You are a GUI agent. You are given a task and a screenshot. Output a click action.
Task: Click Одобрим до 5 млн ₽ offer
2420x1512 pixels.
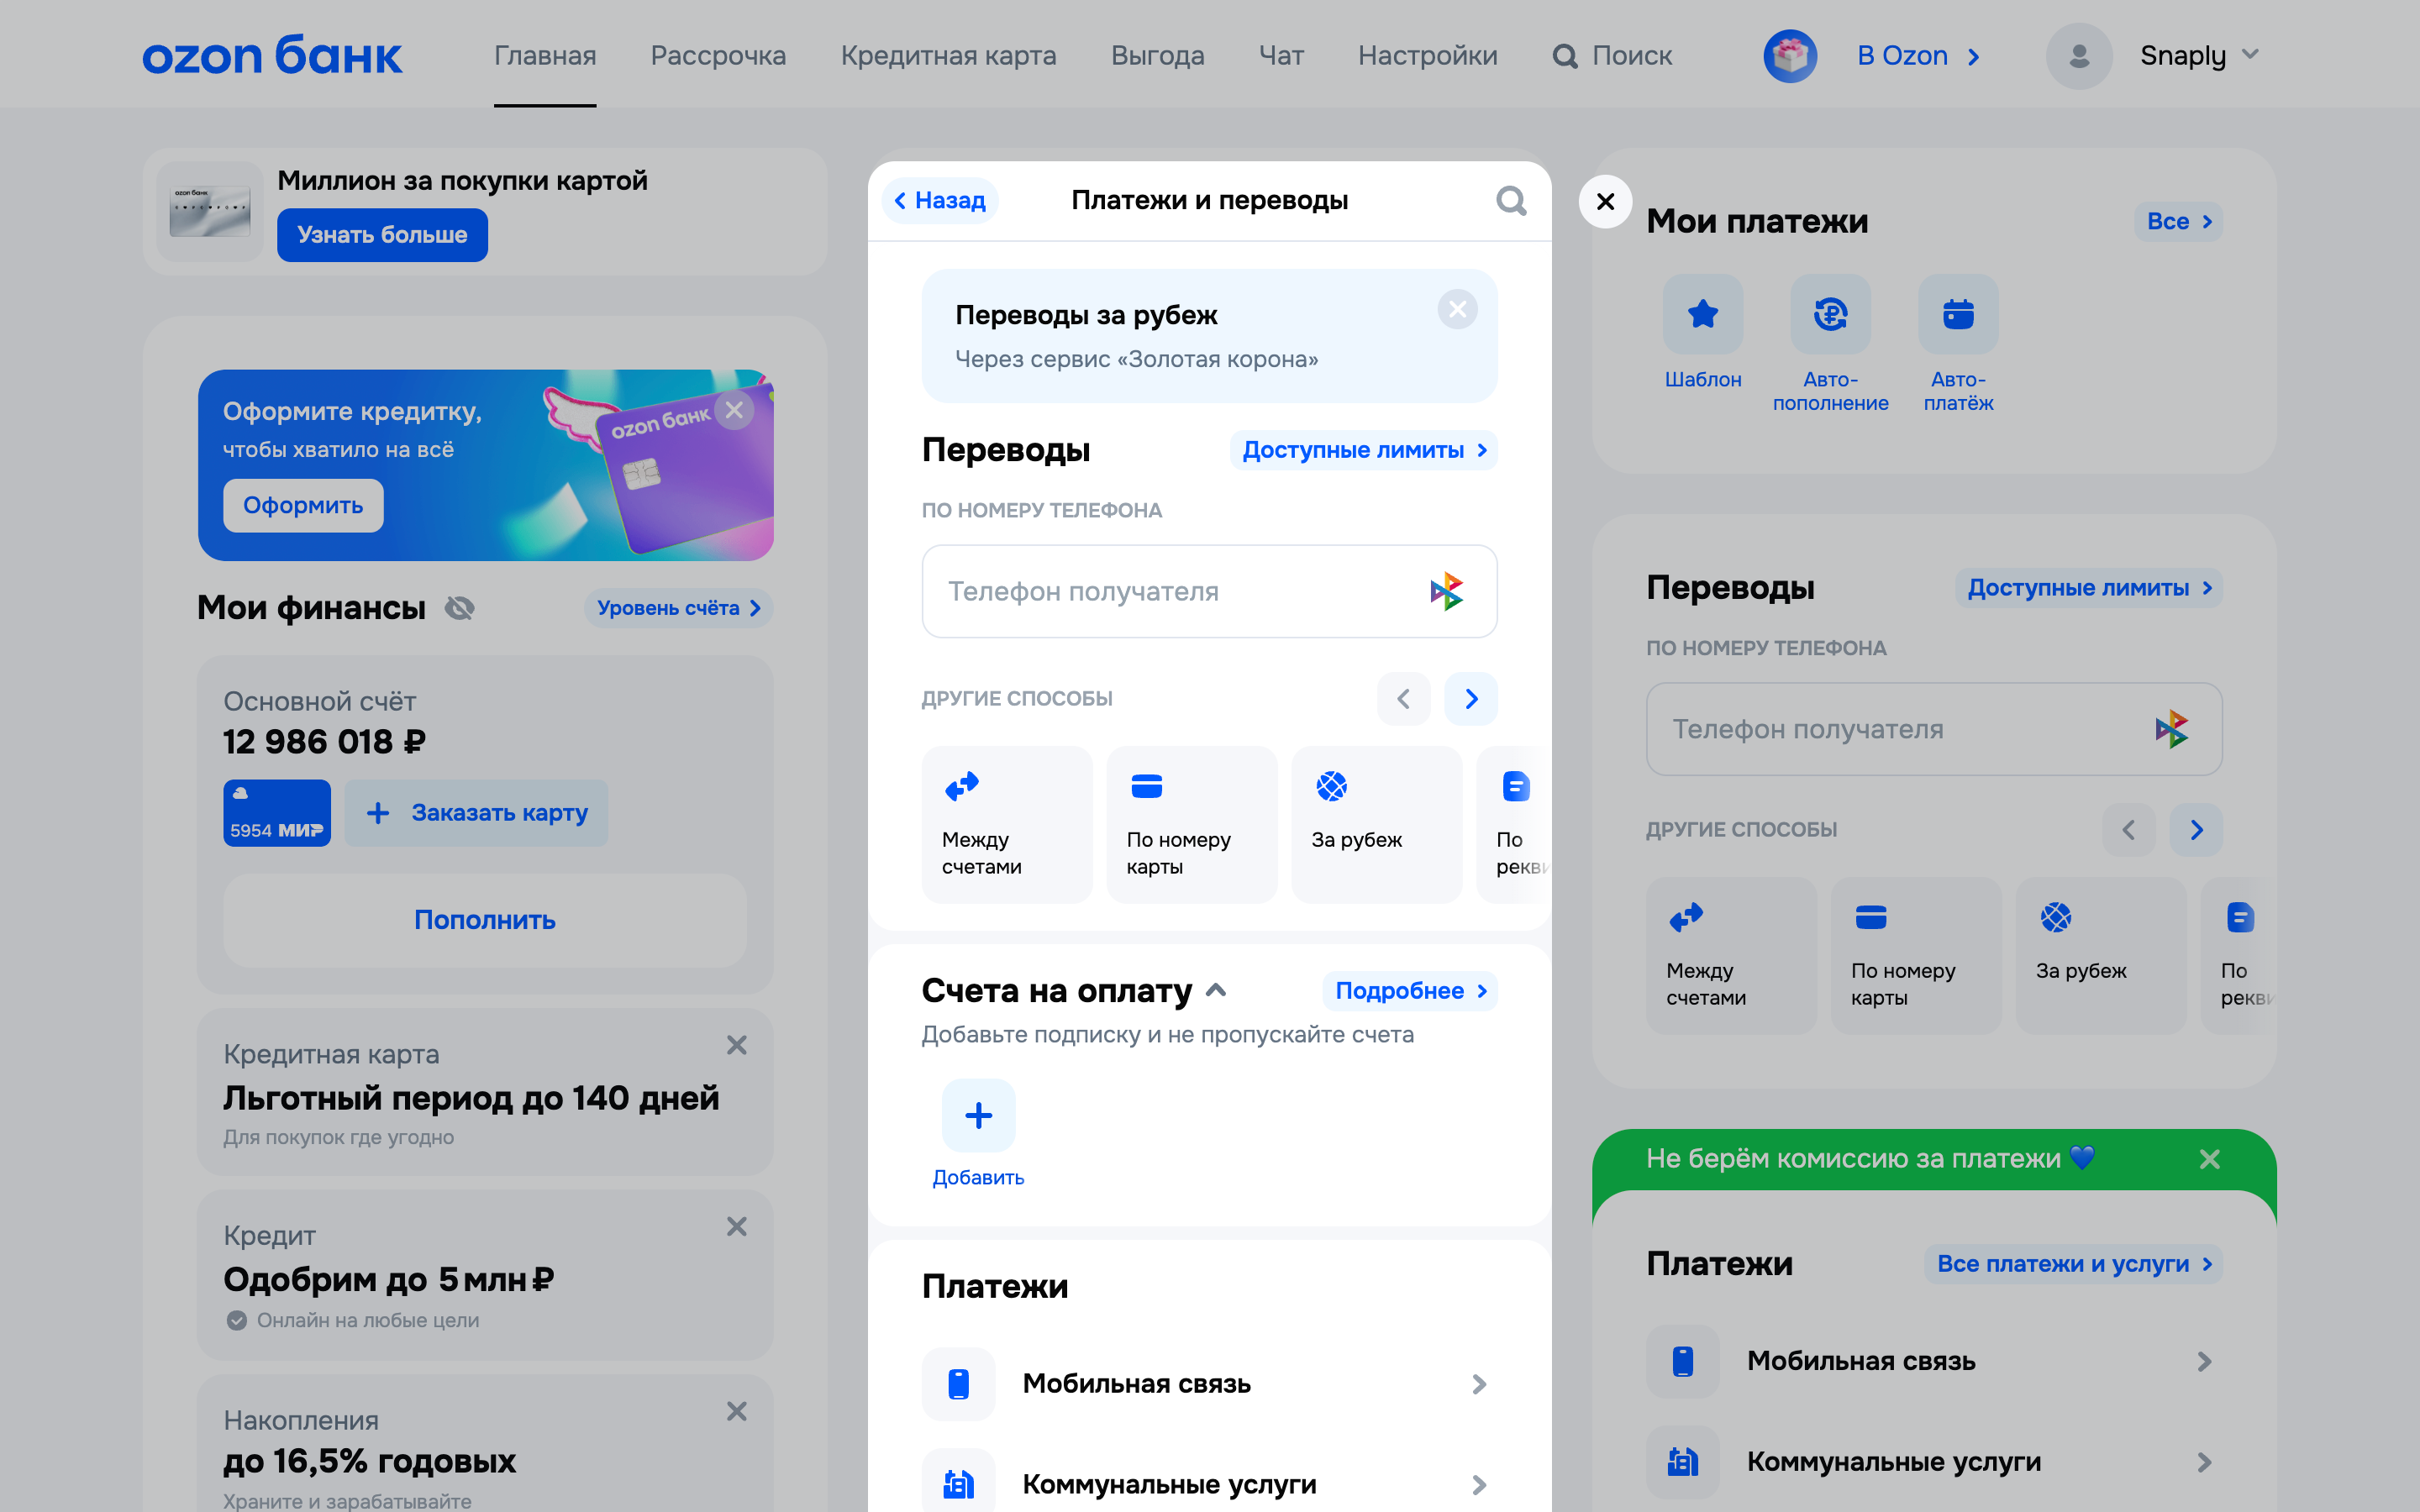[x=388, y=1280]
